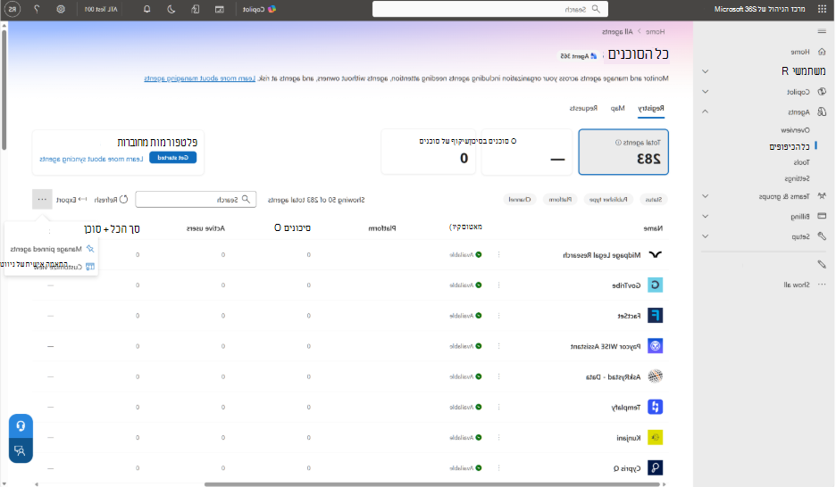
Task: Switch to the Registry tab
Action: tap(651, 108)
